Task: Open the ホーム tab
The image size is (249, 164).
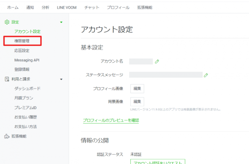Action: click(13, 7)
